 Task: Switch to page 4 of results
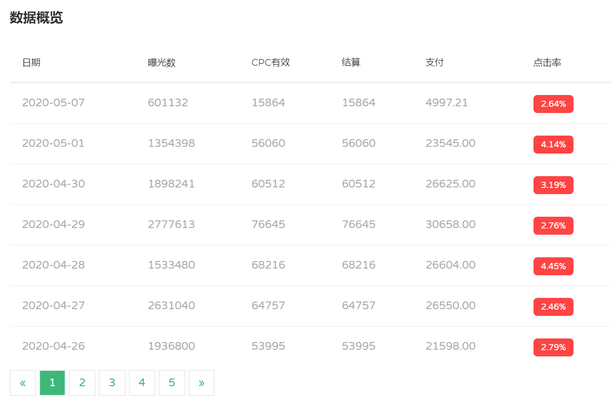coord(142,383)
